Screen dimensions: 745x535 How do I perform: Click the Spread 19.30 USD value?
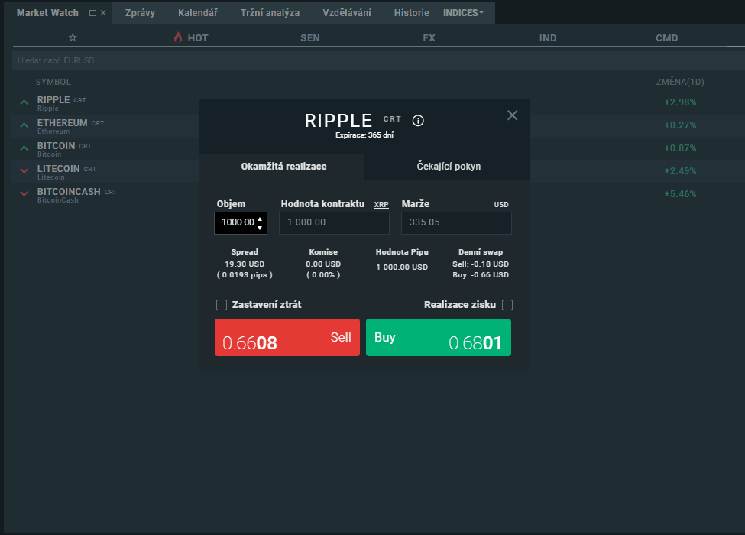(245, 264)
